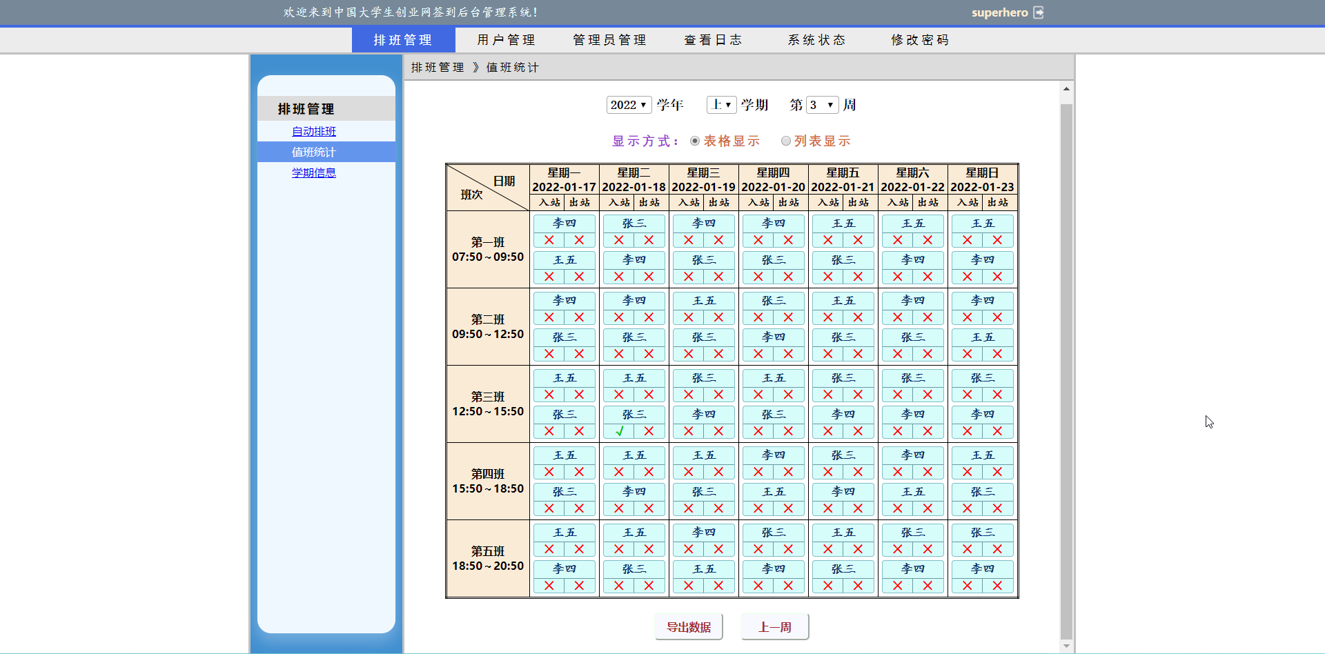Click 出站 X for 王五 Monday 第一班
This screenshot has width=1325, height=654.
[579, 277]
